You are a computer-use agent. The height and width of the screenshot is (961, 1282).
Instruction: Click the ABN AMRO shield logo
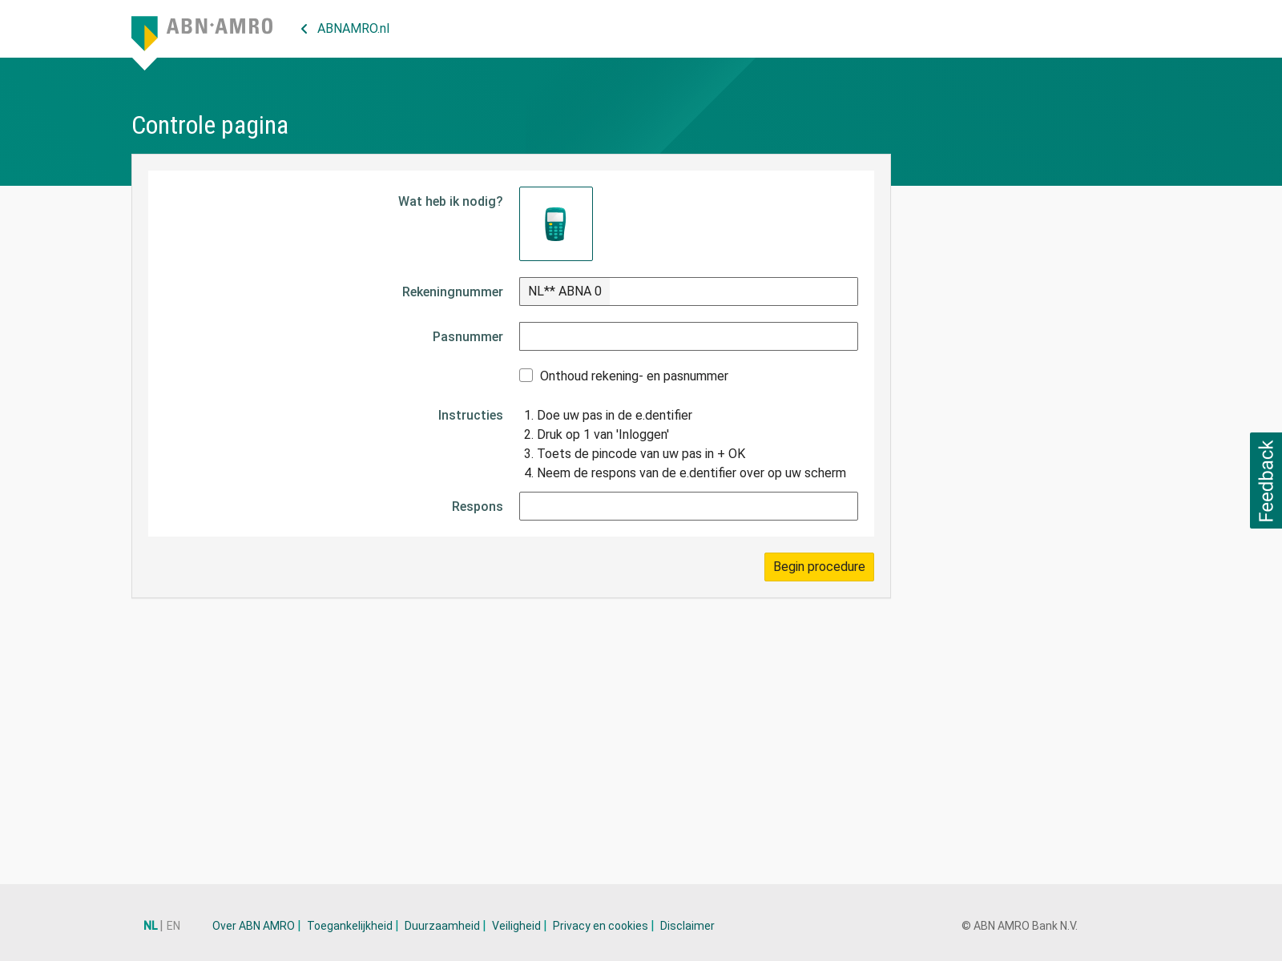[x=145, y=33]
